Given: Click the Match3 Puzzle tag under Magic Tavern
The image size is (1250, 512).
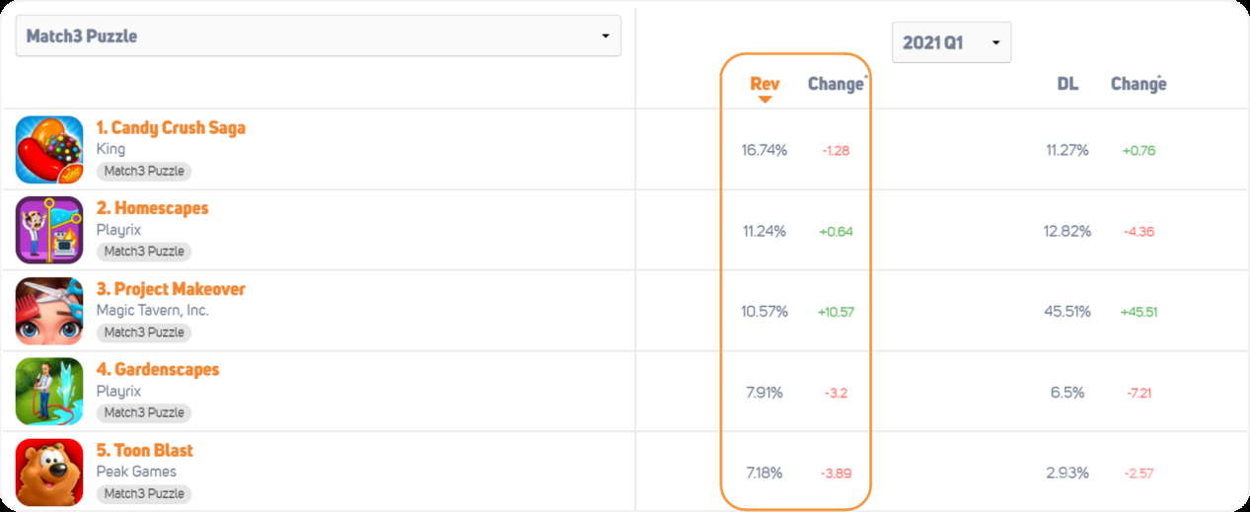Looking at the screenshot, I should [x=144, y=332].
